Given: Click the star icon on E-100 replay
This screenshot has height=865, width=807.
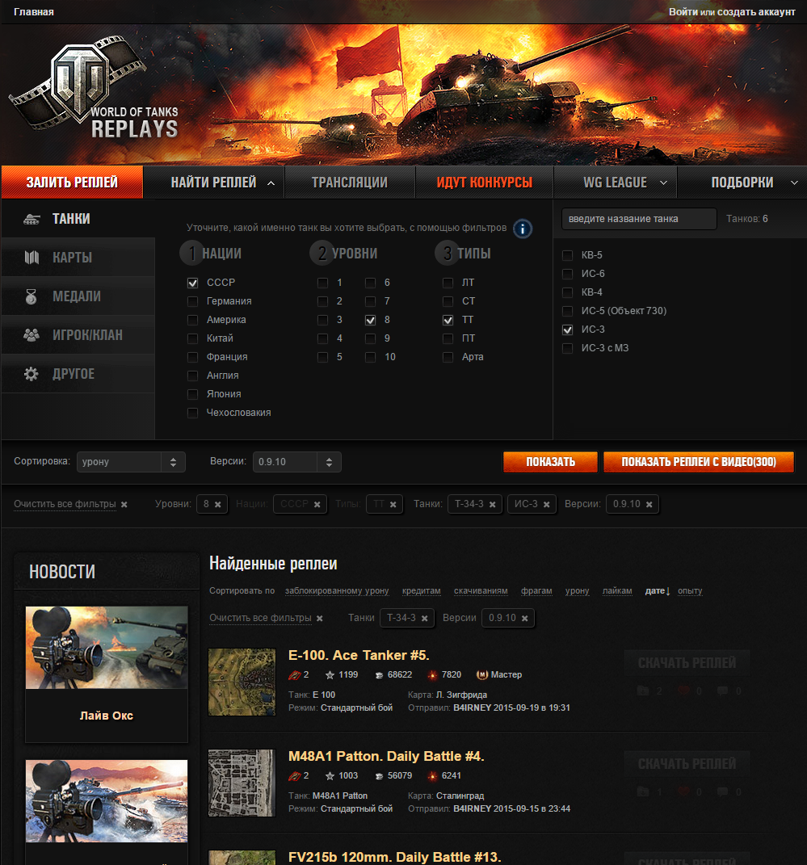Looking at the screenshot, I should click(330, 674).
